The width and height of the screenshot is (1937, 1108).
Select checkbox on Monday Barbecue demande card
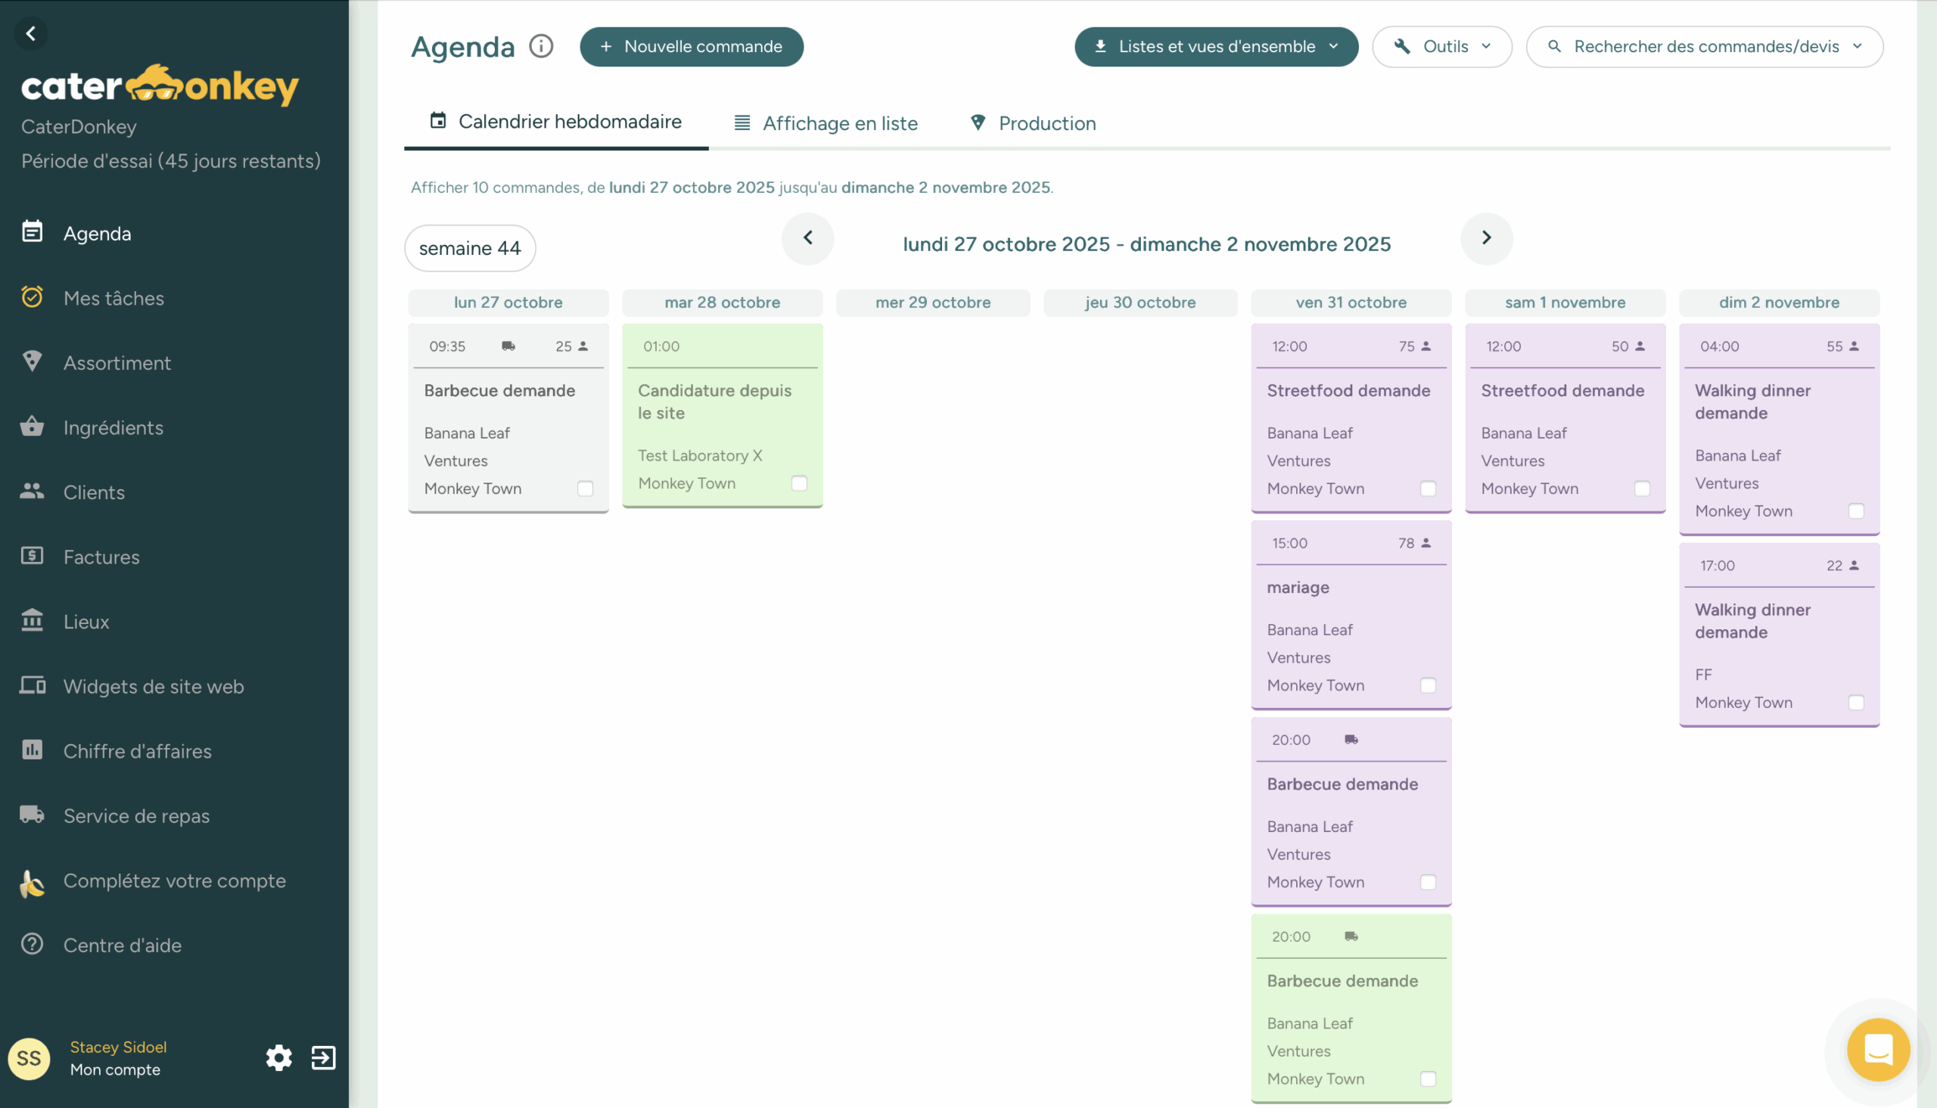(x=585, y=489)
